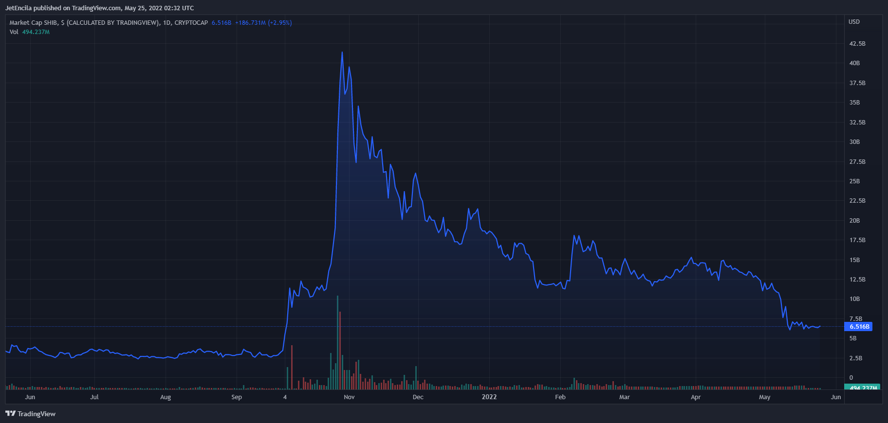Click the Dec label on time axis
This screenshot has height=423, width=888.
tap(418, 397)
